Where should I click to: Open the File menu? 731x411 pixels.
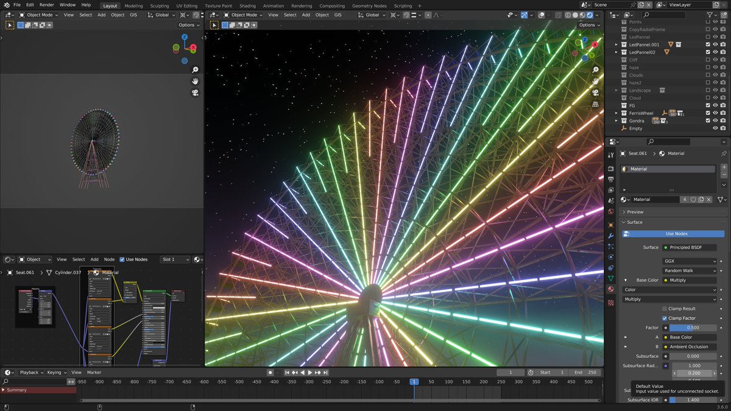coord(17,5)
